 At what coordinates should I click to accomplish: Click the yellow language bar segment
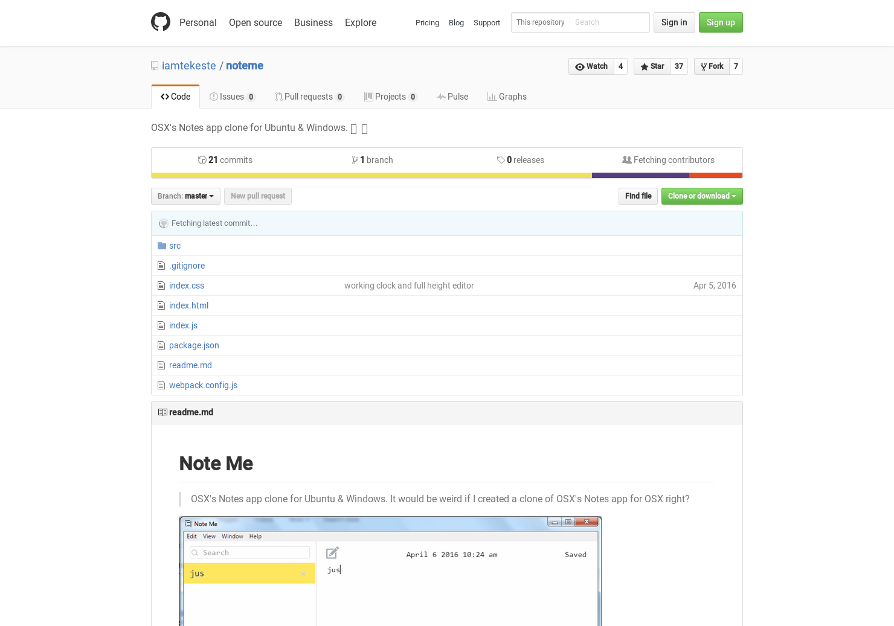coord(371,176)
